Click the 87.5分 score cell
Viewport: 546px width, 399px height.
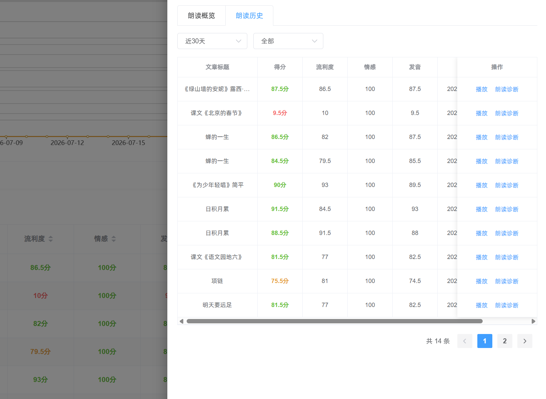click(x=280, y=89)
